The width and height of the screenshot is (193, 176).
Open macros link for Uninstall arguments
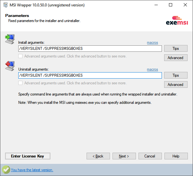[152, 69]
